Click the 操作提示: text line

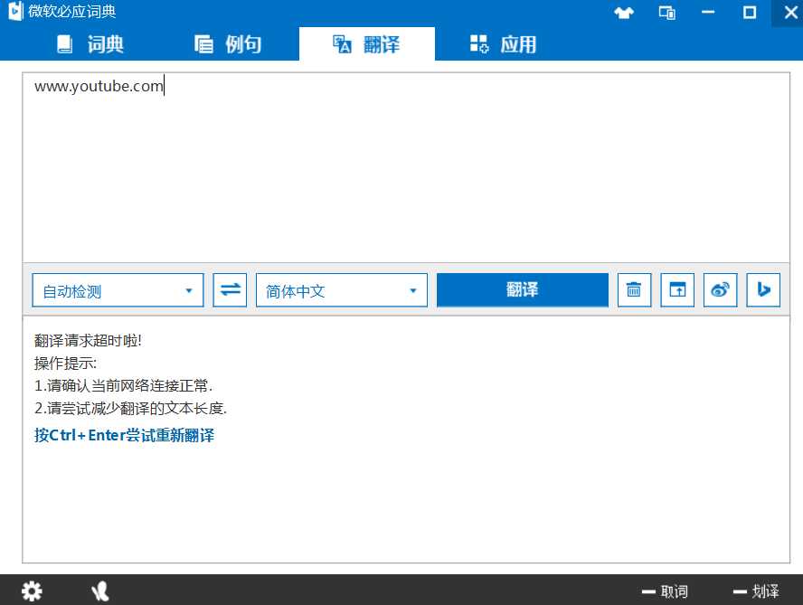[x=65, y=364]
